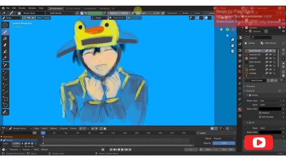Image resolution: width=286 pixels, height=161 pixels.
Task: Select the Line primitive tool
Action: [x=5, y=73]
